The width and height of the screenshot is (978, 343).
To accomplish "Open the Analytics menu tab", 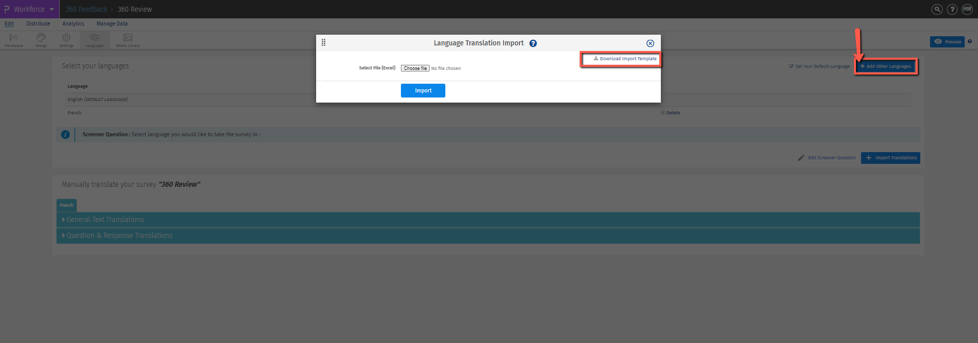I will [x=73, y=23].
